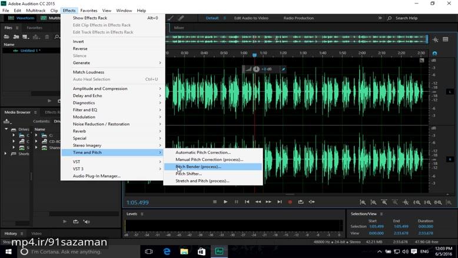Zoom out amplitude icon
Image resolution: width=458 pixels, height=258 pixels.
(373, 202)
